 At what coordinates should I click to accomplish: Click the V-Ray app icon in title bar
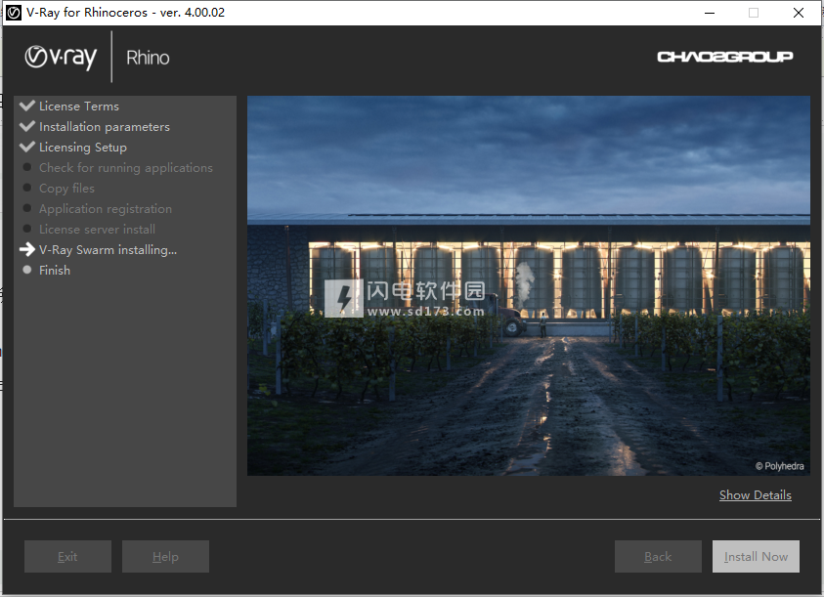pyautogui.click(x=14, y=12)
